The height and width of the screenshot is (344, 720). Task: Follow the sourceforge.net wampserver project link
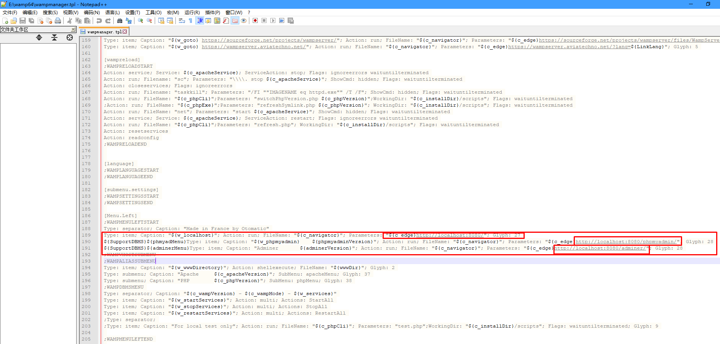click(269, 40)
